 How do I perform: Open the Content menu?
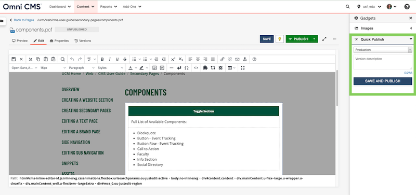86,7
